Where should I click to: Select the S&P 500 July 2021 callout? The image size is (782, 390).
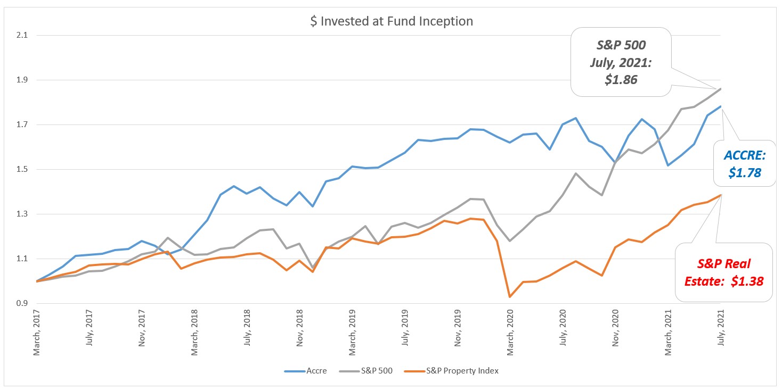pyautogui.click(x=621, y=62)
